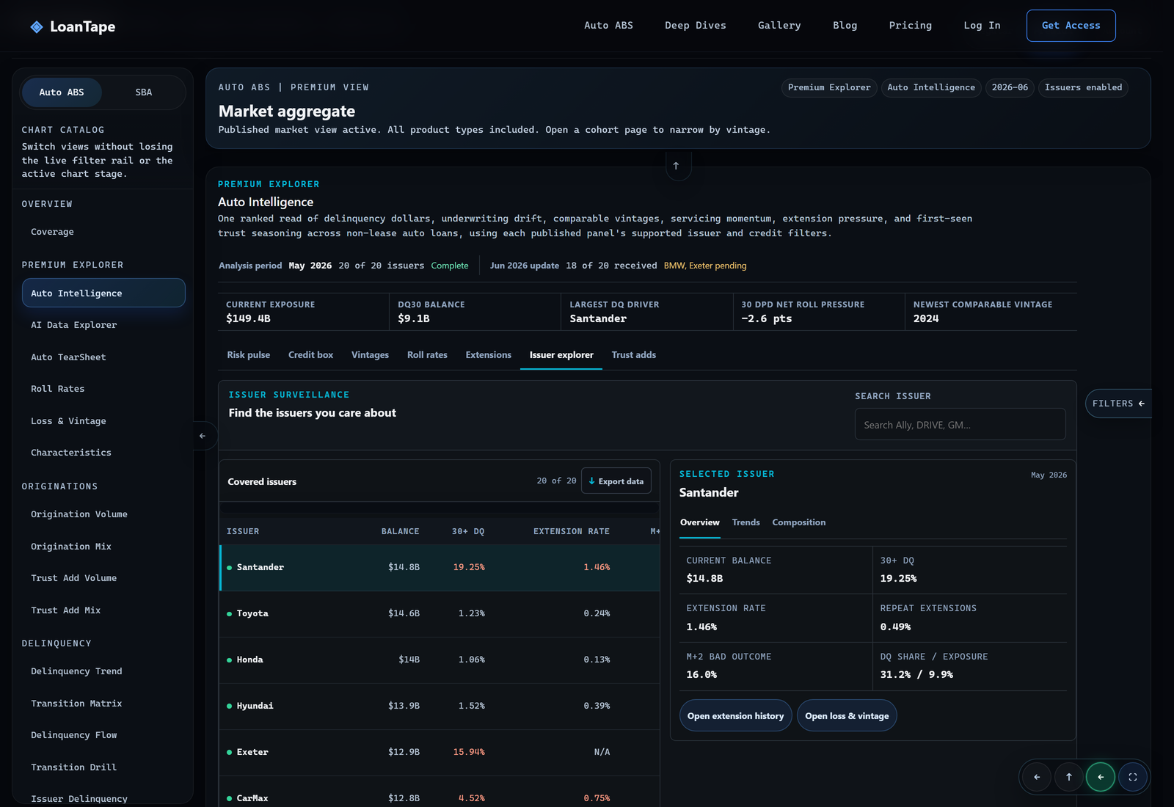Click the Search issuer input field

[960, 424]
